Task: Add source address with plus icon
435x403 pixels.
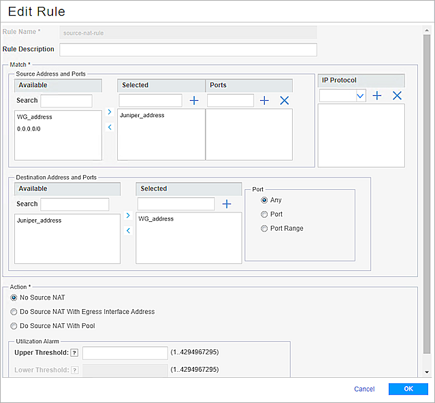Action: pyautogui.click(x=194, y=100)
